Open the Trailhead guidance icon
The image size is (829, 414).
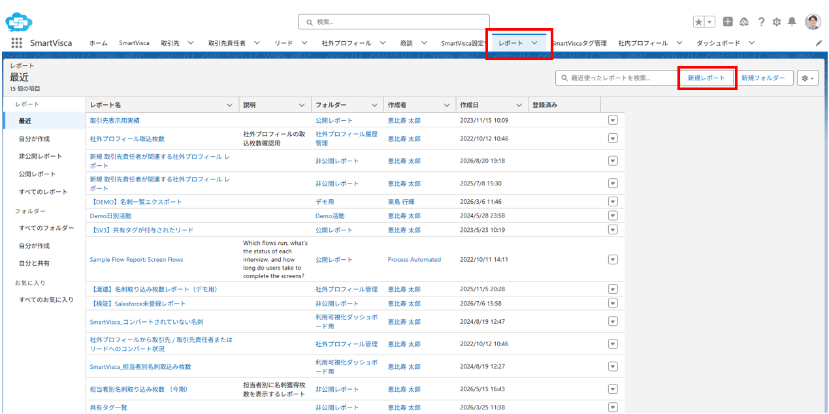pyautogui.click(x=744, y=22)
